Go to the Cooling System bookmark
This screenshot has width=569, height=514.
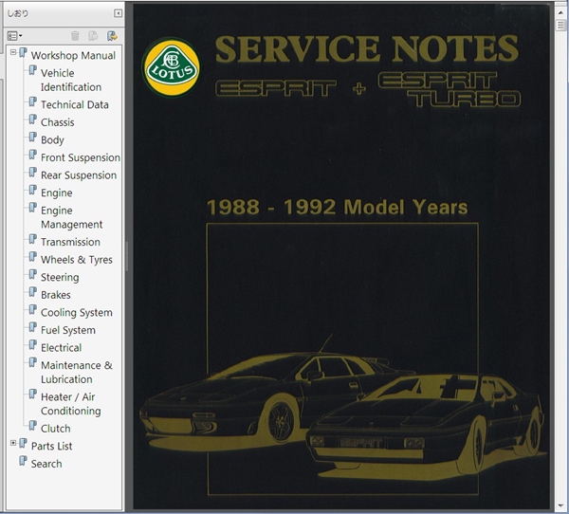[77, 313]
